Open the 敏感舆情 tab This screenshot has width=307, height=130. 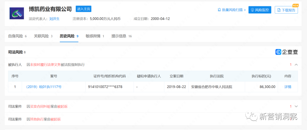click(95, 36)
